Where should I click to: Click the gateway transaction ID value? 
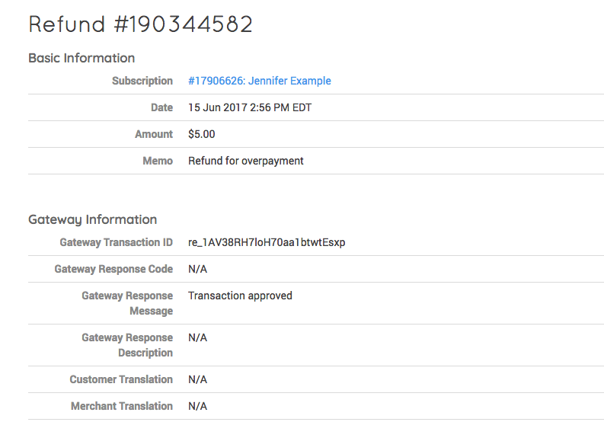coord(267,242)
